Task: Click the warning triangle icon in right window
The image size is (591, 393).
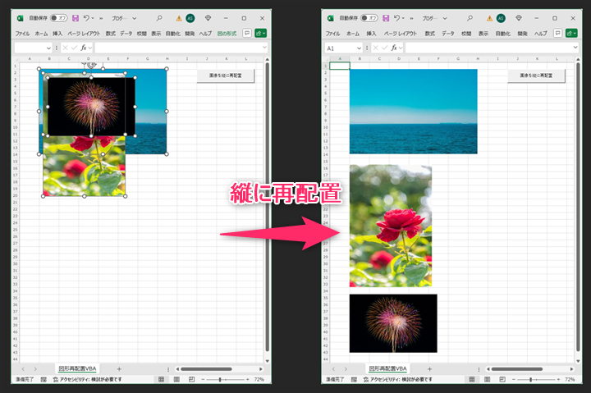Action: click(488, 17)
